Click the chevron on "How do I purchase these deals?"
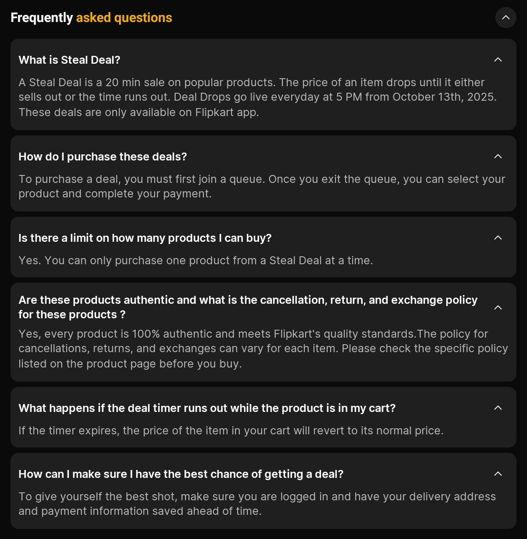Viewport: 527px width, 539px height. pos(498,156)
